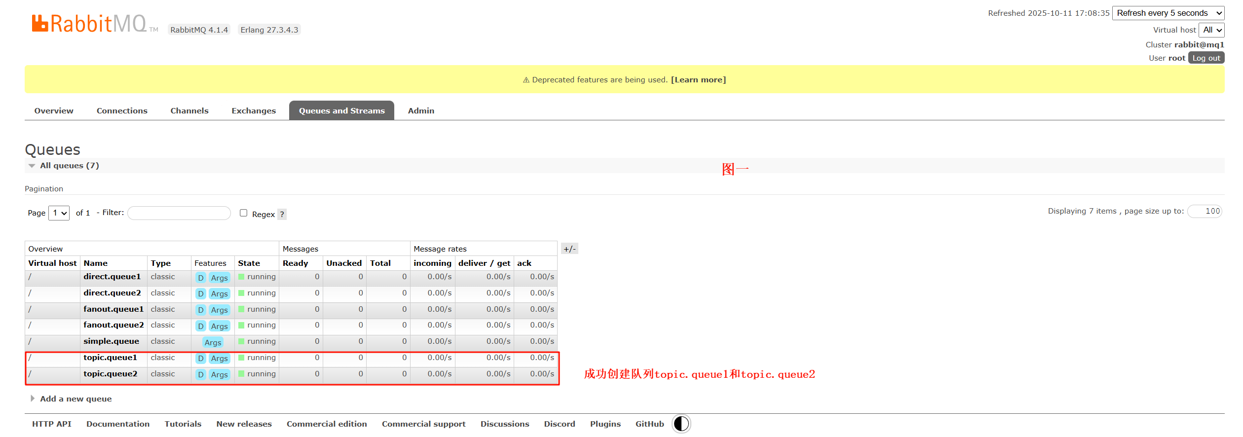The height and width of the screenshot is (437, 1243).
Task: Open the Discussions footer link
Action: tap(505, 424)
